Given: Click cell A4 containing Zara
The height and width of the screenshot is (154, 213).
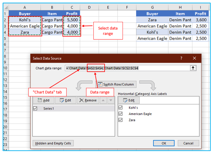Looking at the screenshot, I should [x=25, y=32].
